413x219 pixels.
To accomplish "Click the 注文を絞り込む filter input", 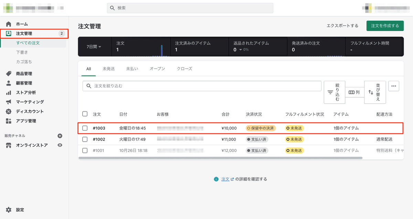I will (x=202, y=86).
